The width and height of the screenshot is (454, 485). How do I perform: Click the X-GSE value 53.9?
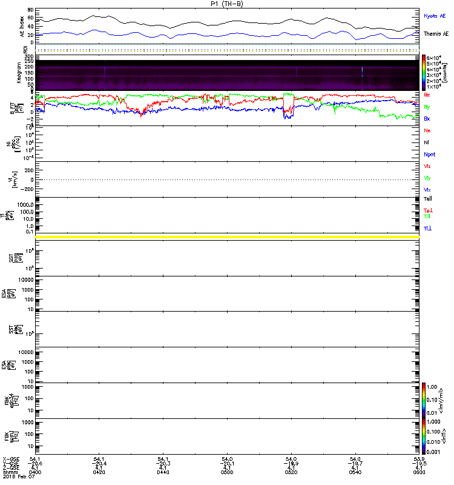(419, 459)
